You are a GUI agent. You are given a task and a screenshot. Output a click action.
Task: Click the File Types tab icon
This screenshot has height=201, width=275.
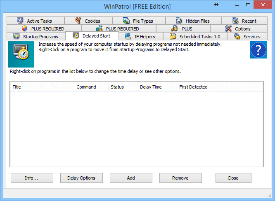pos(126,21)
